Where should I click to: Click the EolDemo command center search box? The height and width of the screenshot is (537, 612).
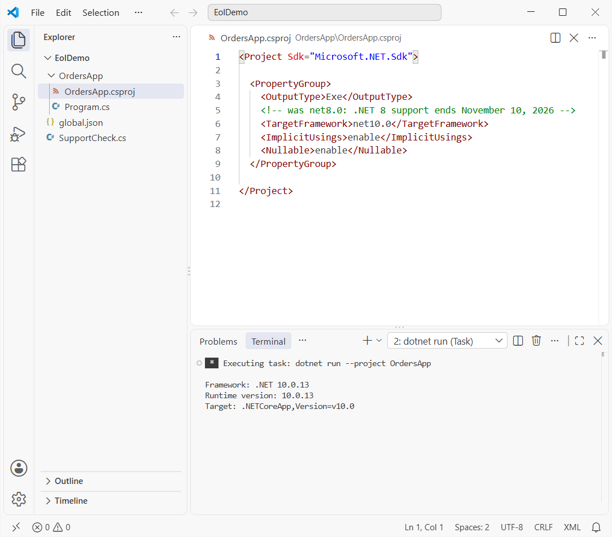324,12
